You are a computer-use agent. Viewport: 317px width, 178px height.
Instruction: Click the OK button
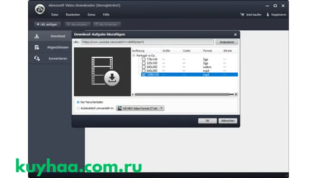pyautogui.click(x=207, y=121)
